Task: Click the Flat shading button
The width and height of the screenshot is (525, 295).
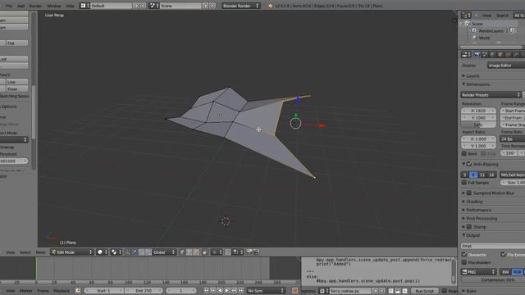Action: (x=16, y=43)
